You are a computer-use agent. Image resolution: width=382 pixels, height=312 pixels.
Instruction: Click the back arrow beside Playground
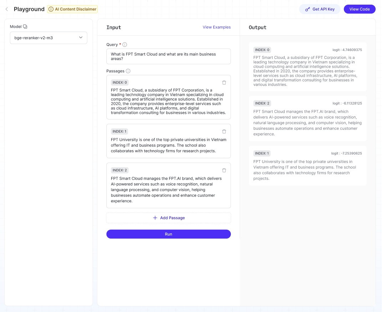[7, 9]
